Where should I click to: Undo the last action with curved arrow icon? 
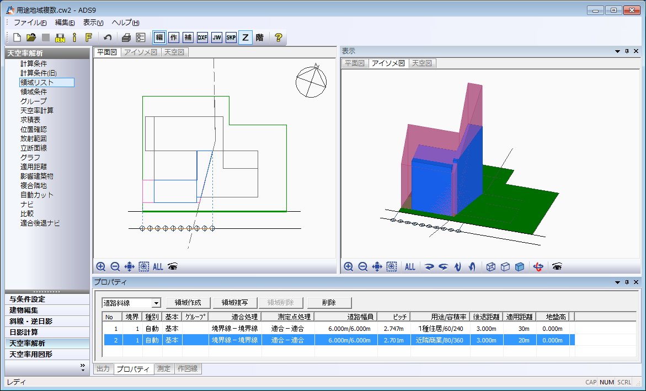(x=108, y=38)
